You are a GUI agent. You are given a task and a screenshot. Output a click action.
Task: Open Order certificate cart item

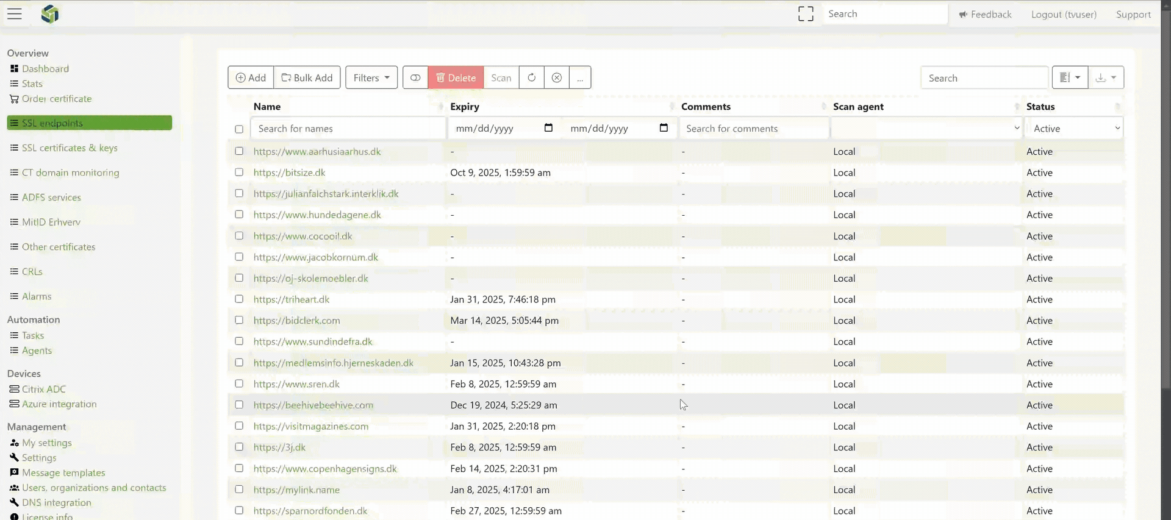pos(51,99)
